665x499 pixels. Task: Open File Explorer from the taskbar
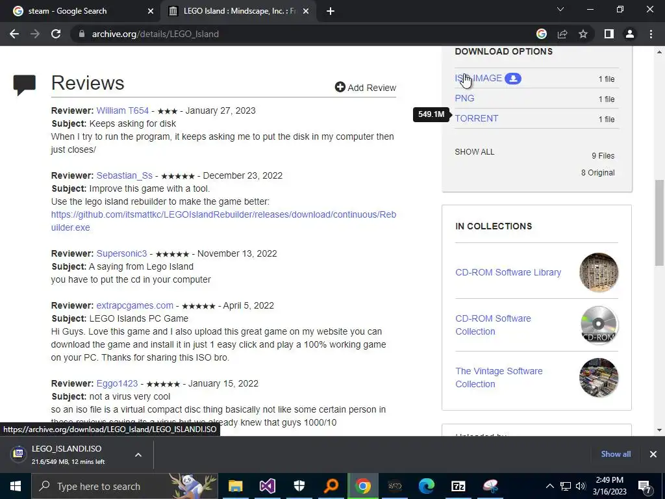click(235, 486)
